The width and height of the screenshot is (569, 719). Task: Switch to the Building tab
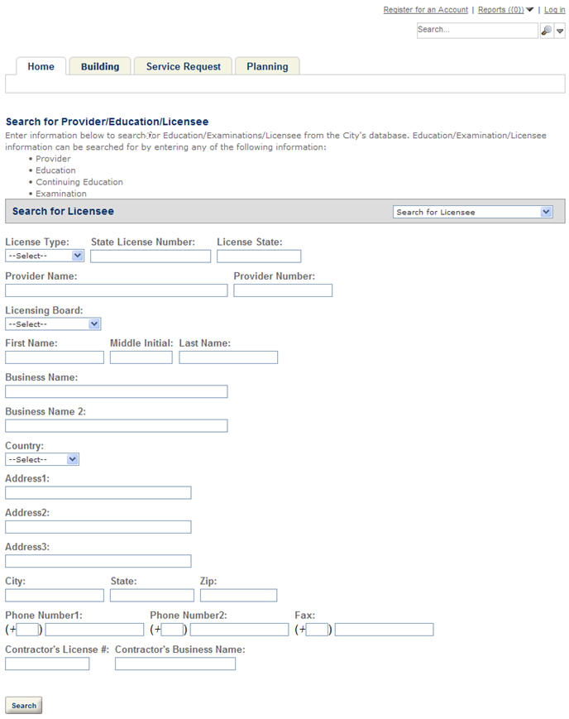point(100,66)
